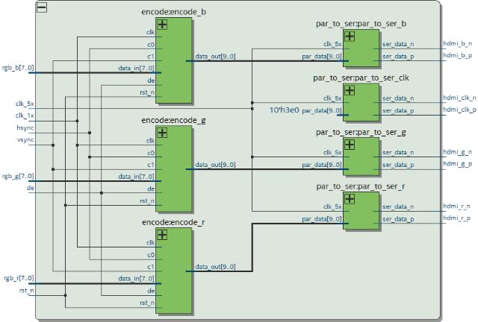Viewport: 478px width, 322px height.
Task: Expand par_to_ser_b block plus icon
Action: 350,37
